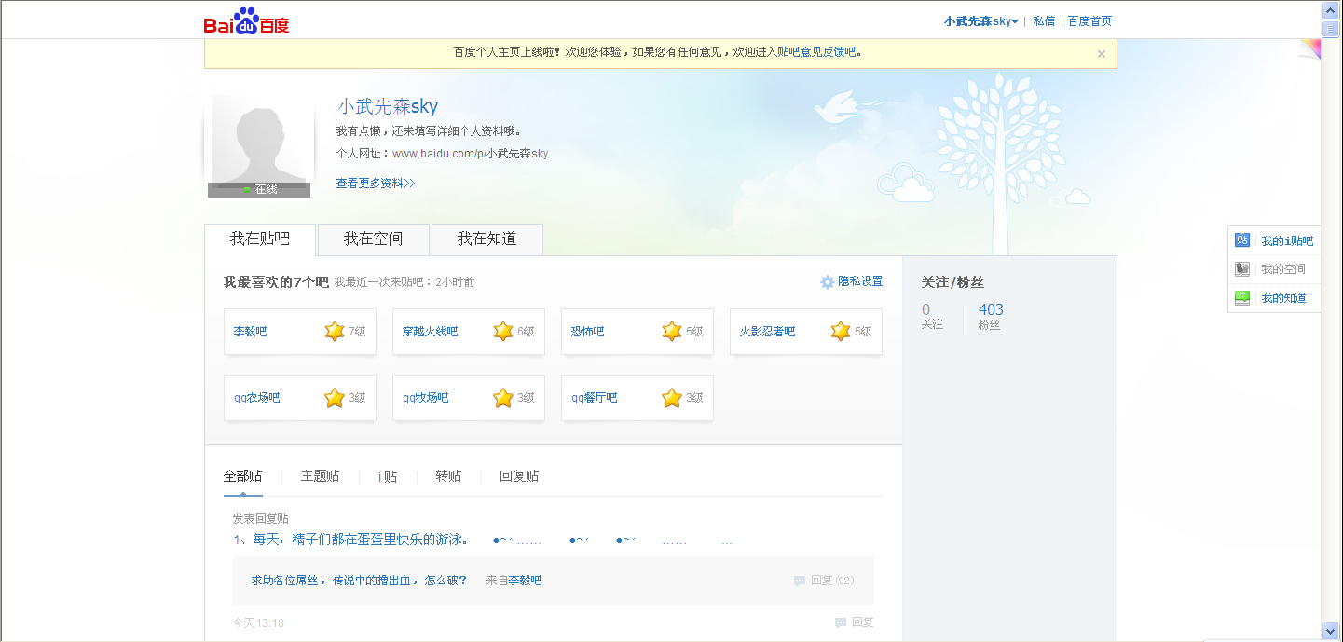Open the qq农场吧 forum card

coord(300,398)
